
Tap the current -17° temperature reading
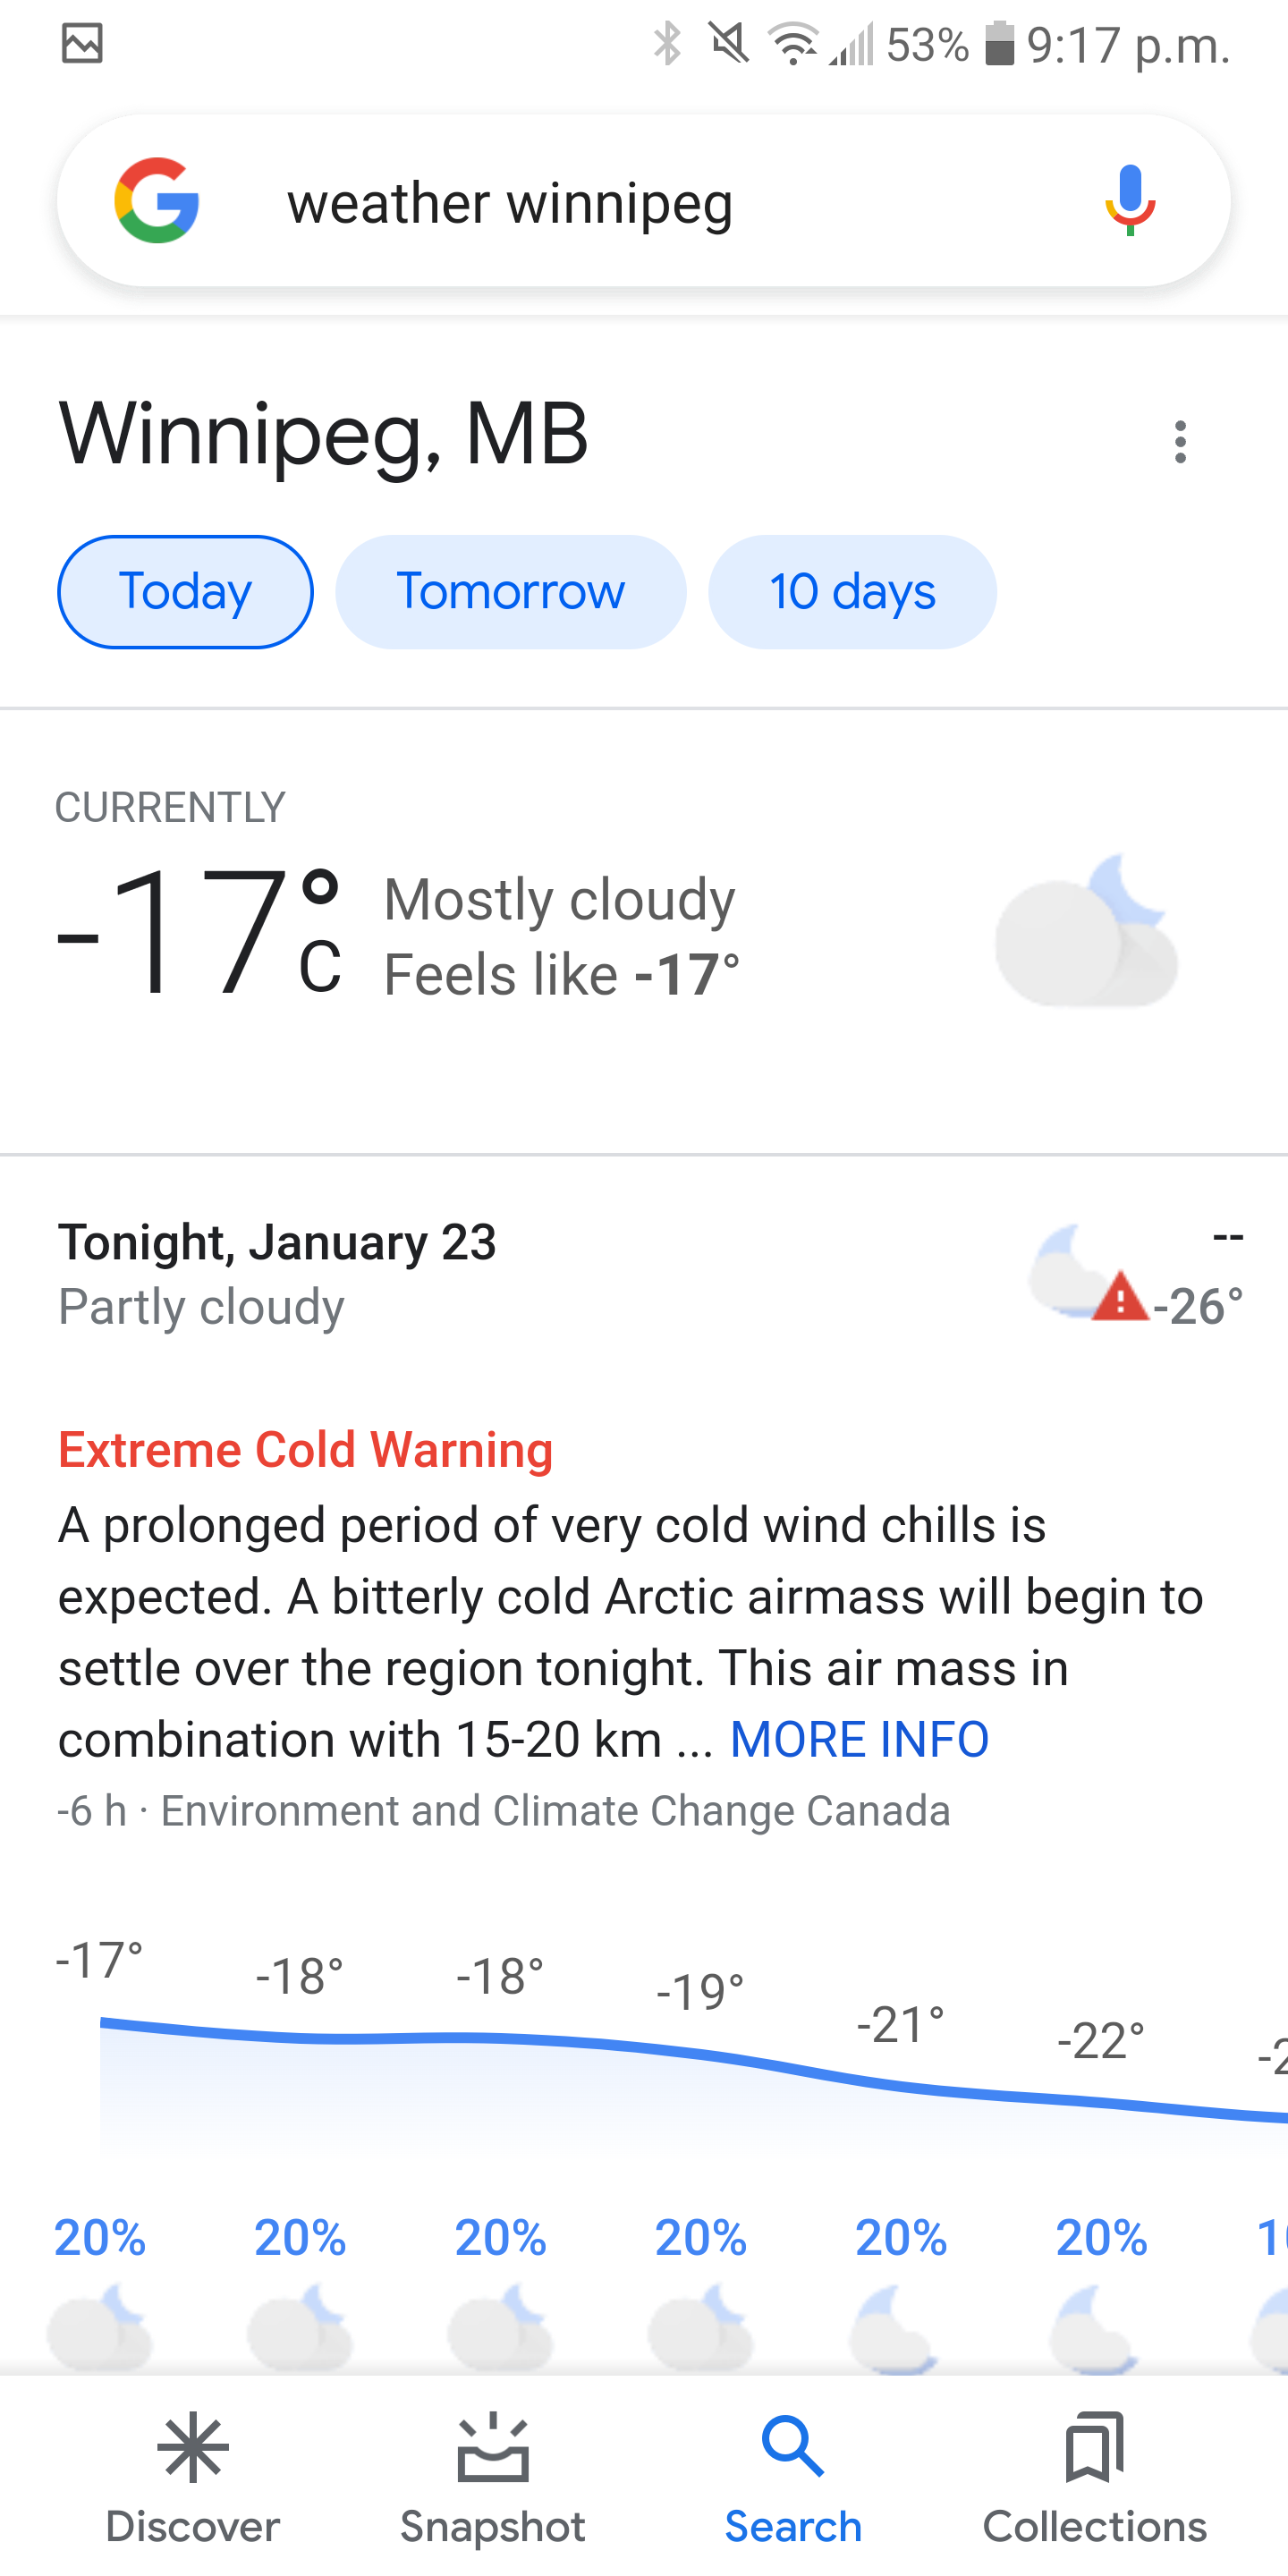tap(199, 933)
